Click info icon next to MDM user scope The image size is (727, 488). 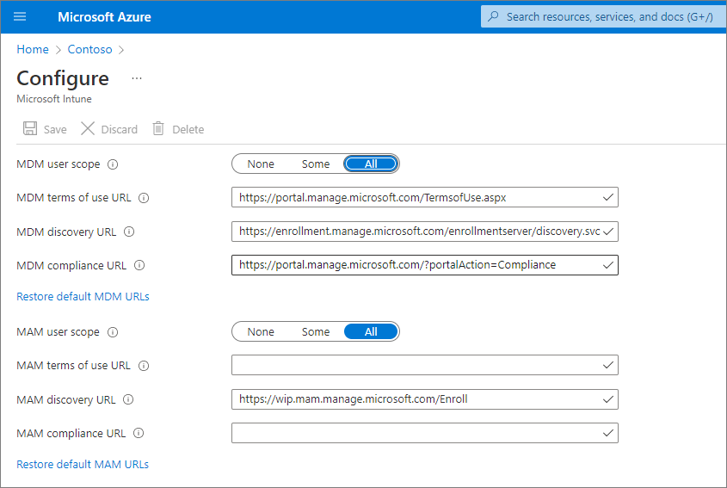tap(113, 164)
